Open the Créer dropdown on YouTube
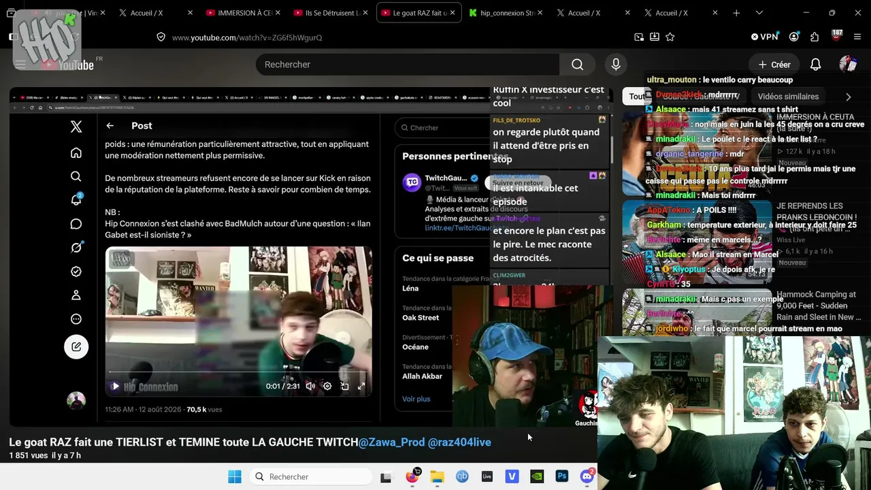The height and width of the screenshot is (490, 871). (x=774, y=64)
